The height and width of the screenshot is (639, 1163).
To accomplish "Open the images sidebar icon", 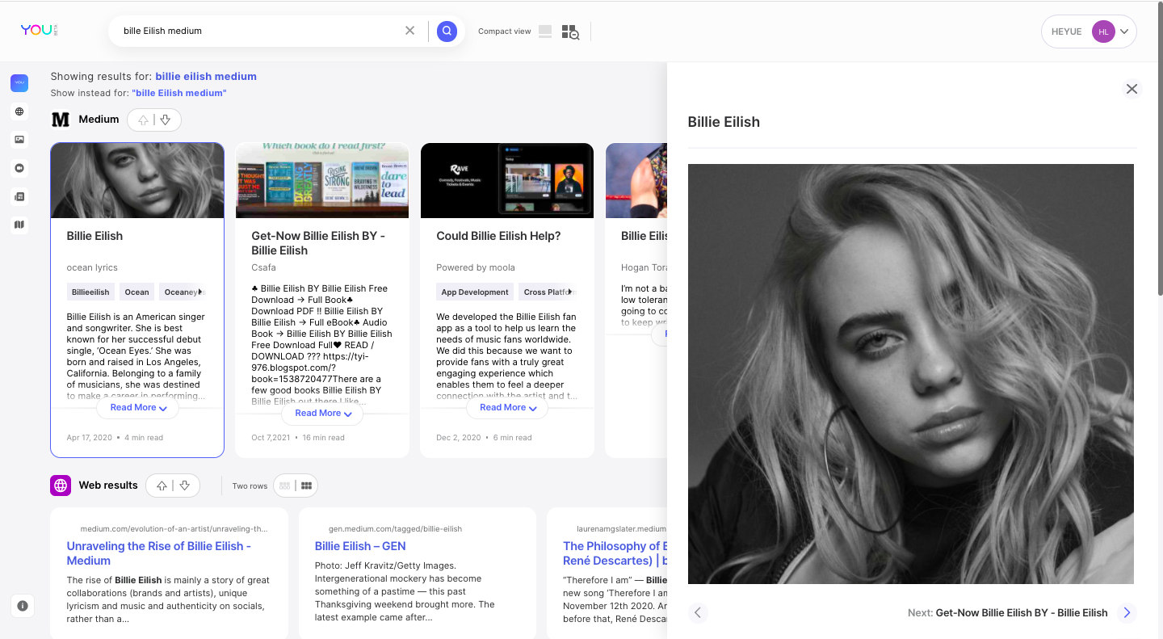I will [x=19, y=140].
